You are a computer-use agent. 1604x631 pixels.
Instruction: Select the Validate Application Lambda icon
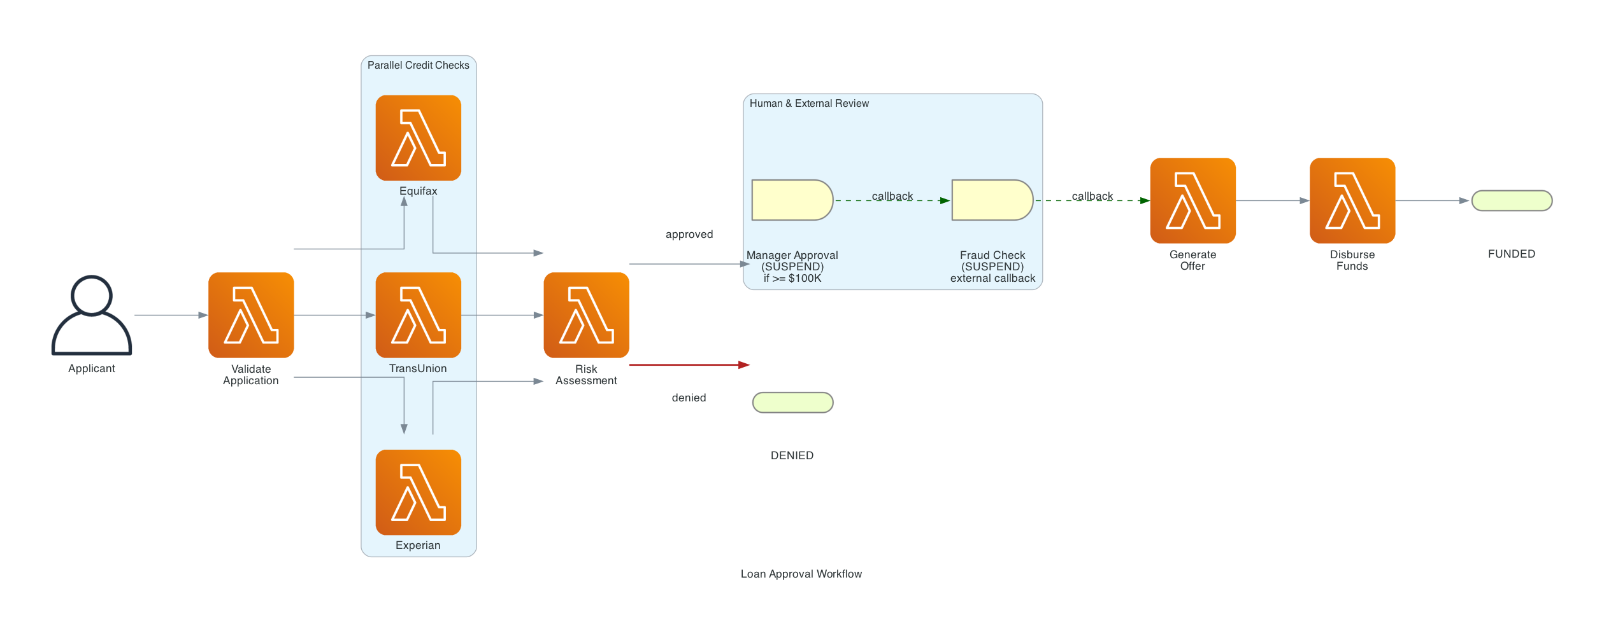(x=251, y=315)
